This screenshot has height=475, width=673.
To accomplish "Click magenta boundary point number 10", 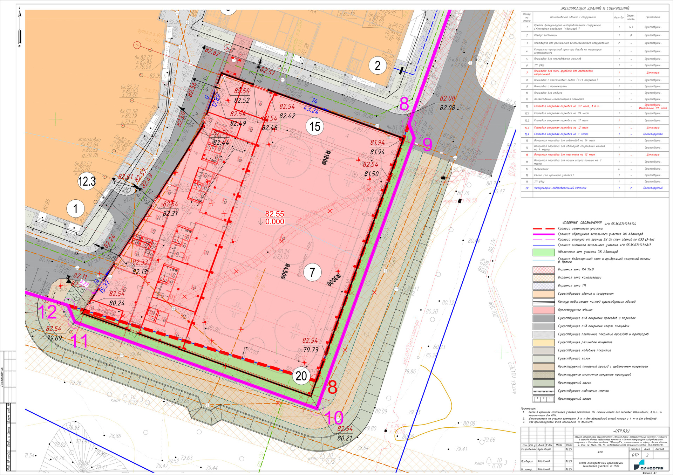I will [334, 418].
